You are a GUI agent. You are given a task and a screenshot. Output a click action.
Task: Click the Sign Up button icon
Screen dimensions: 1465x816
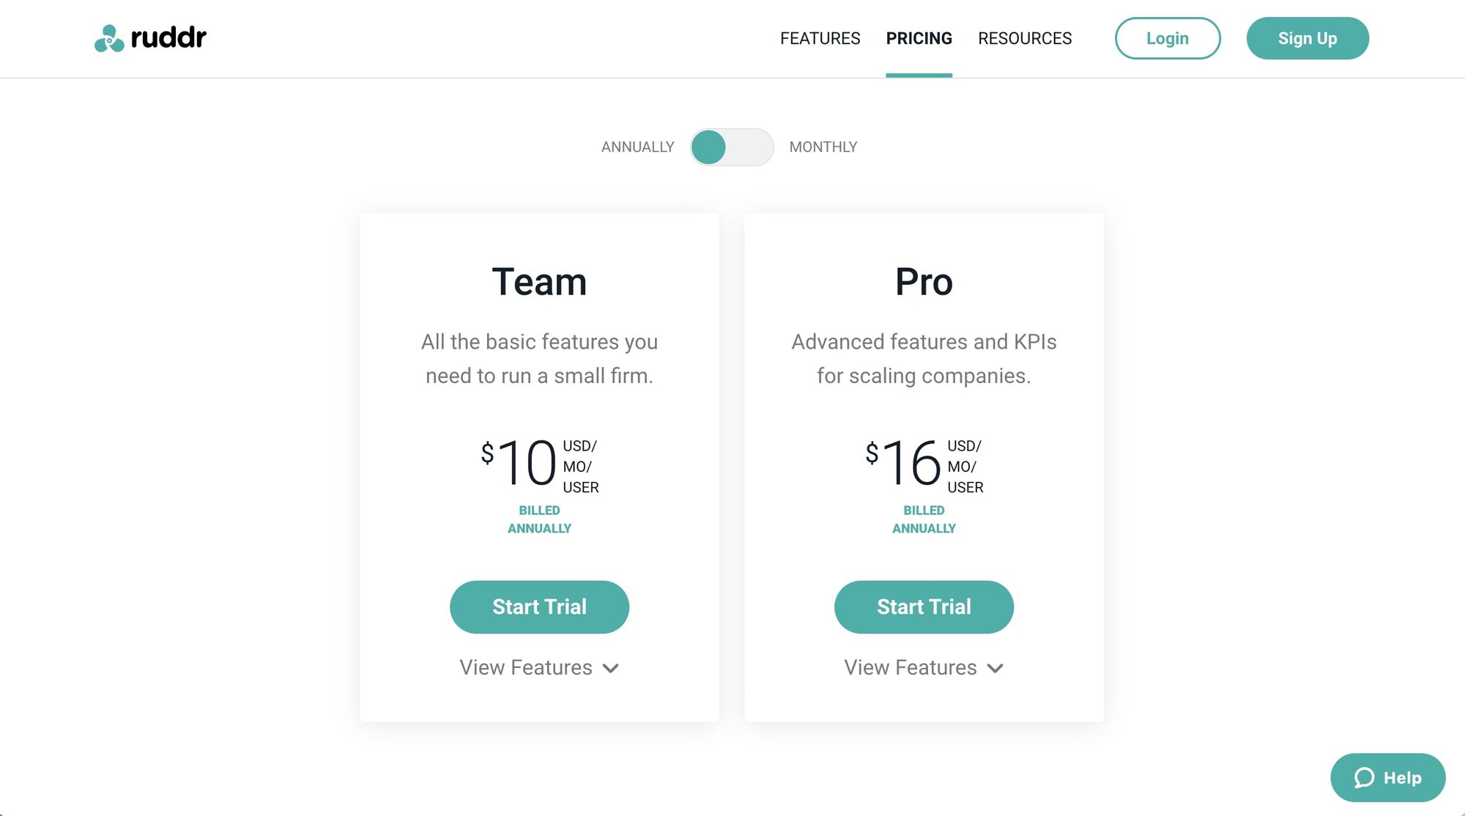pyautogui.click(x=1308, y=38)
